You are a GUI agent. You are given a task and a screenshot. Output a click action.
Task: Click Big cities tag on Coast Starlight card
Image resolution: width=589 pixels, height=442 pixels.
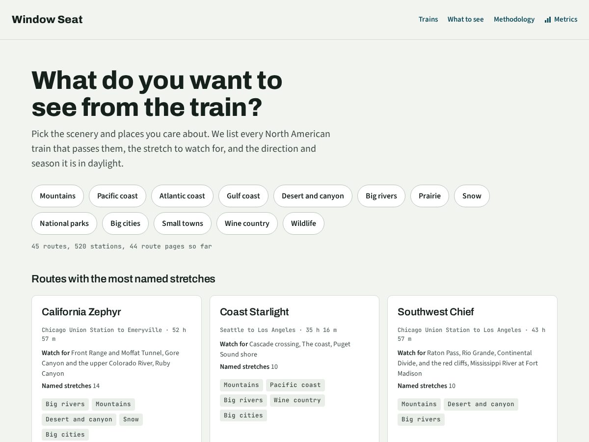coord(243,415)
